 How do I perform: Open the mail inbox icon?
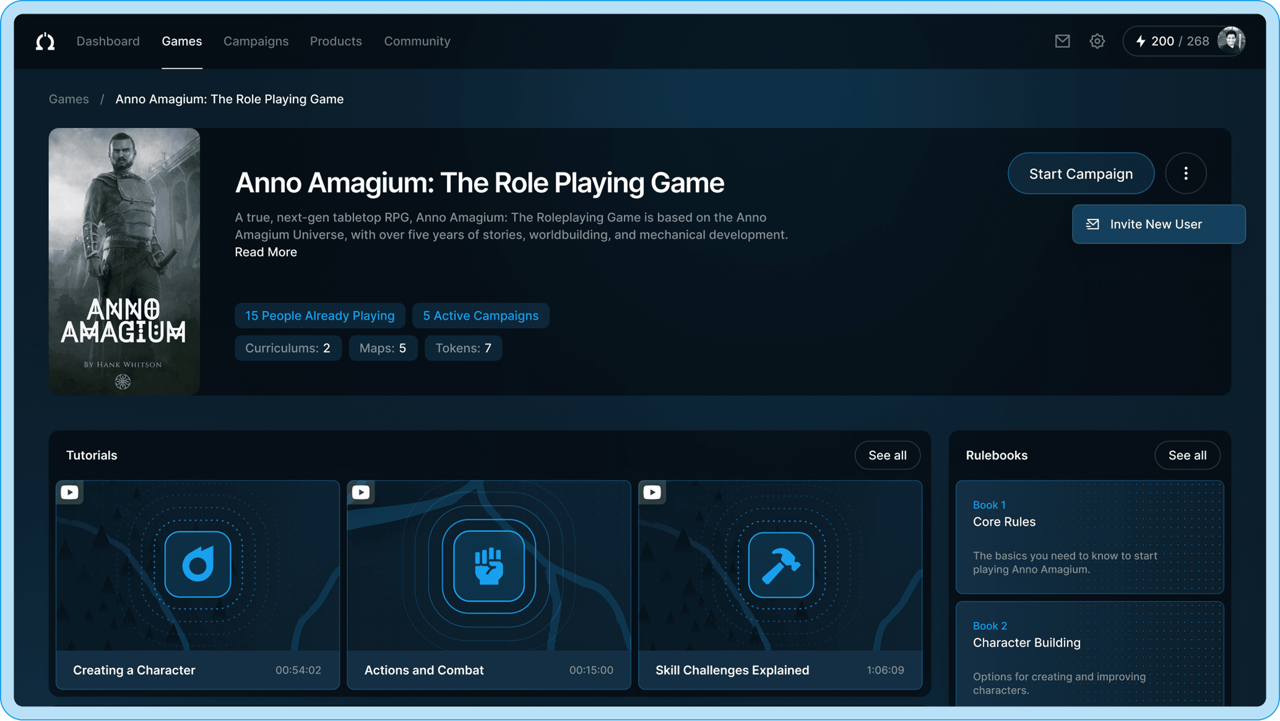pos(1062,41)
